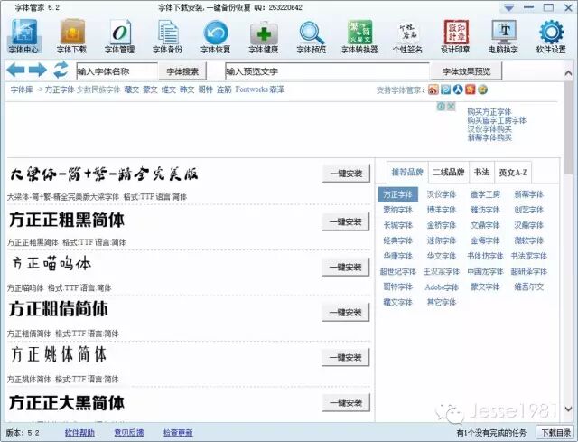Click the 少数民族字体 link

tap(98, 89)
